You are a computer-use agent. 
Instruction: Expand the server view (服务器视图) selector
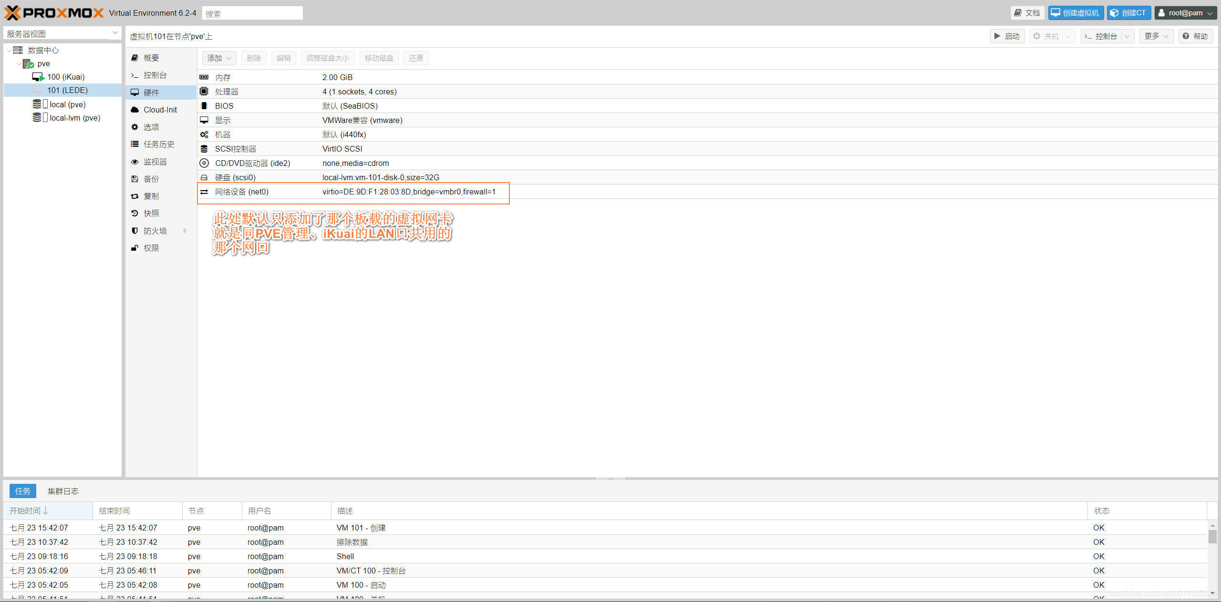(x=115, y=33)
